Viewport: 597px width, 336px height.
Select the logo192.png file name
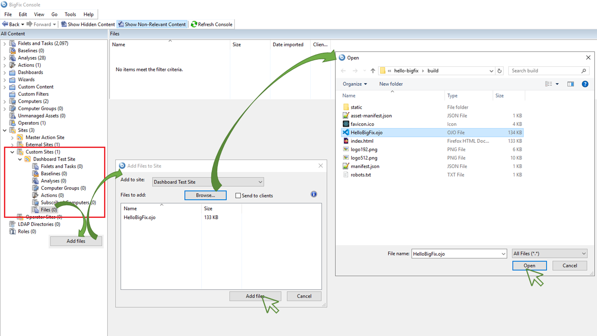point(364,149)
